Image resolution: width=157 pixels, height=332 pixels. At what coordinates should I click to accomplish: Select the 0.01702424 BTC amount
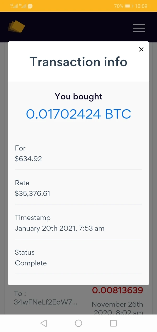coord(78,114)
